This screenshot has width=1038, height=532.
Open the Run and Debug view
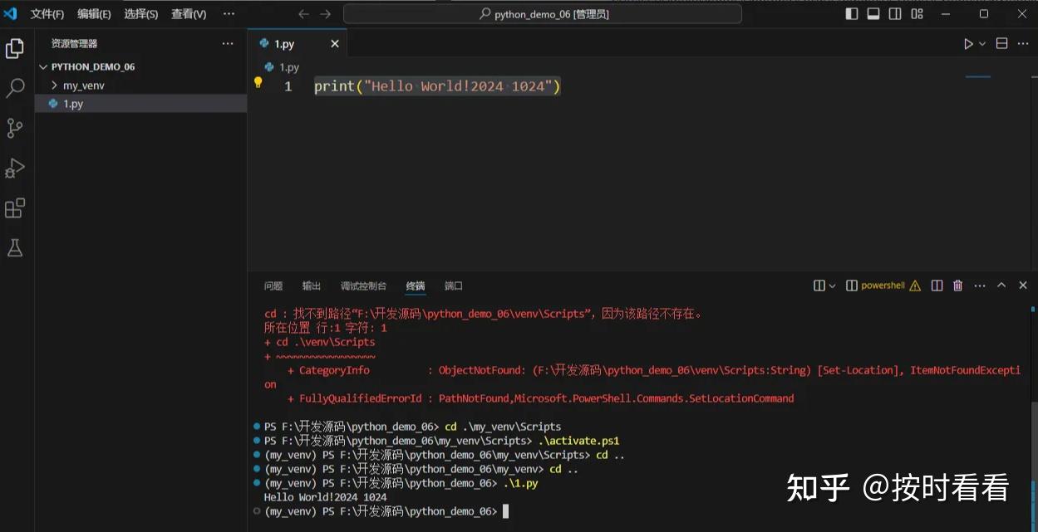(14, 168)
